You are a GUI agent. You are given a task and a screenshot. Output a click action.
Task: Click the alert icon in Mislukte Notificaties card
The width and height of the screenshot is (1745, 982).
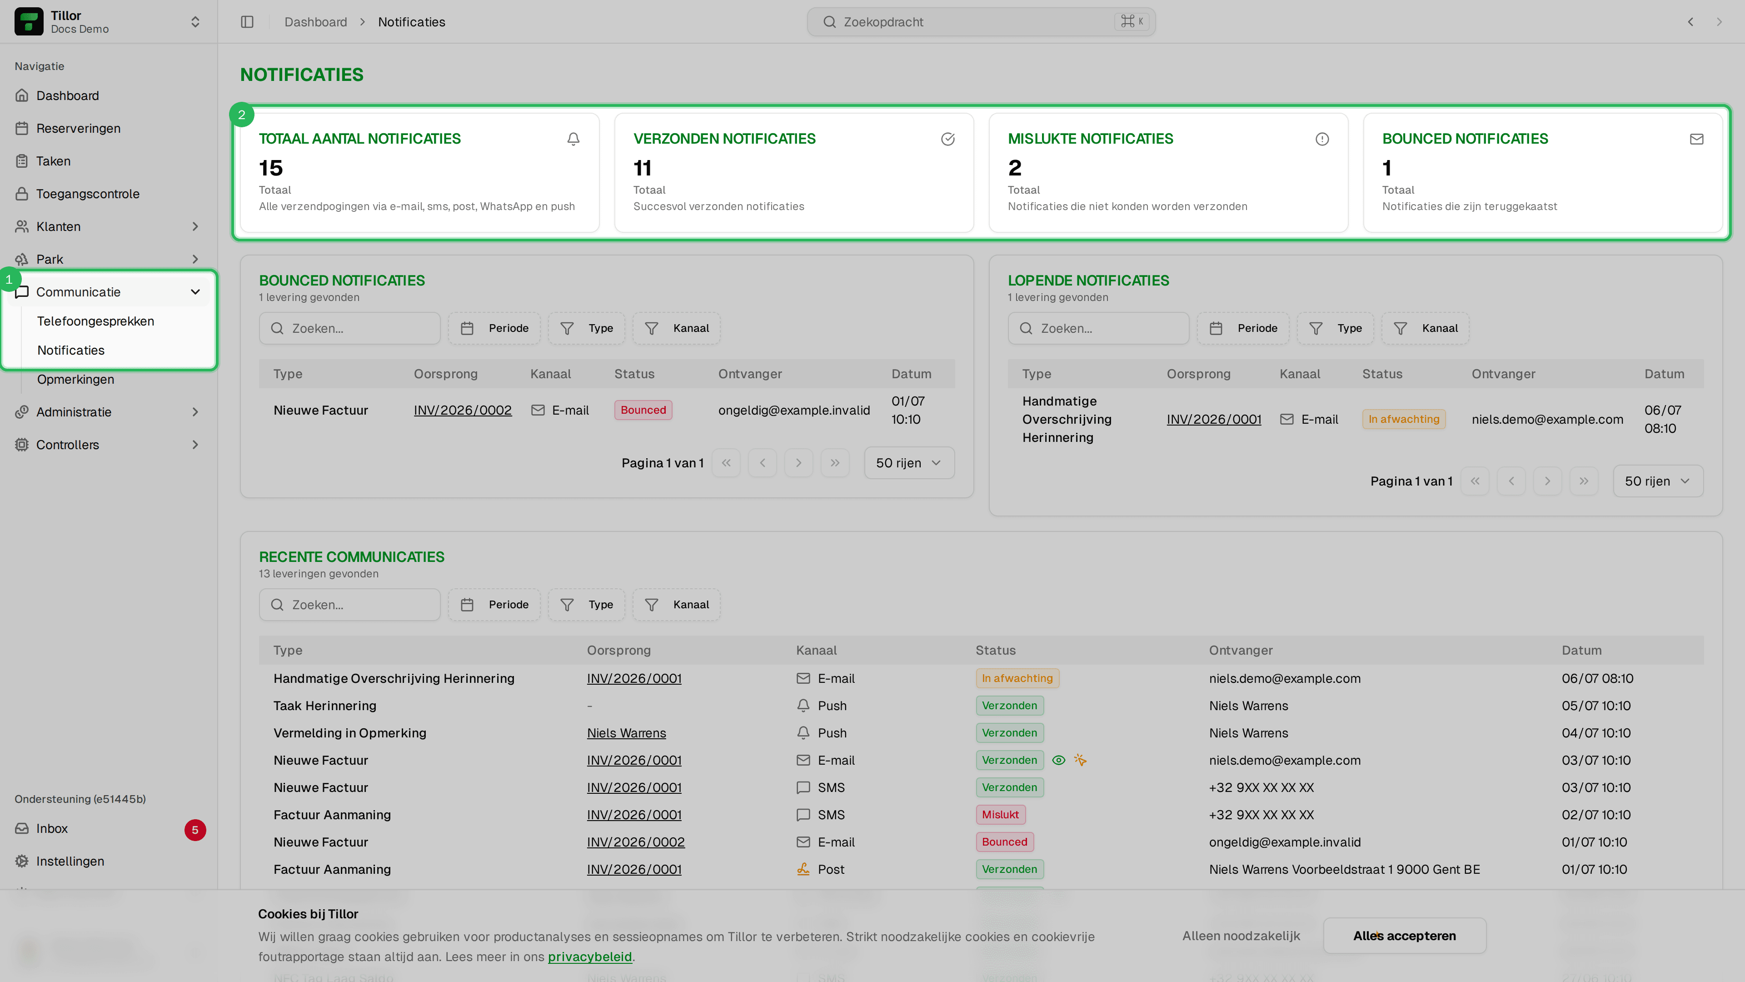click(x=1322, y=139)
